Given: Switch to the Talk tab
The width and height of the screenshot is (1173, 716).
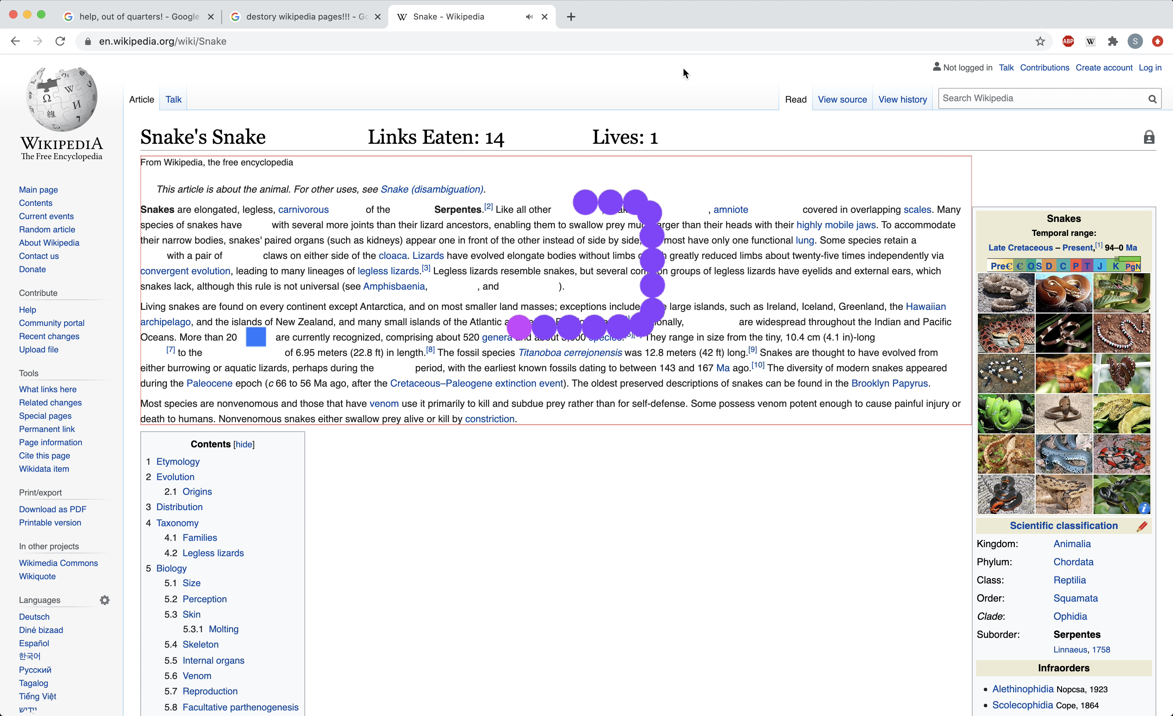Looking at the screenshot, I should pos(173,99).
